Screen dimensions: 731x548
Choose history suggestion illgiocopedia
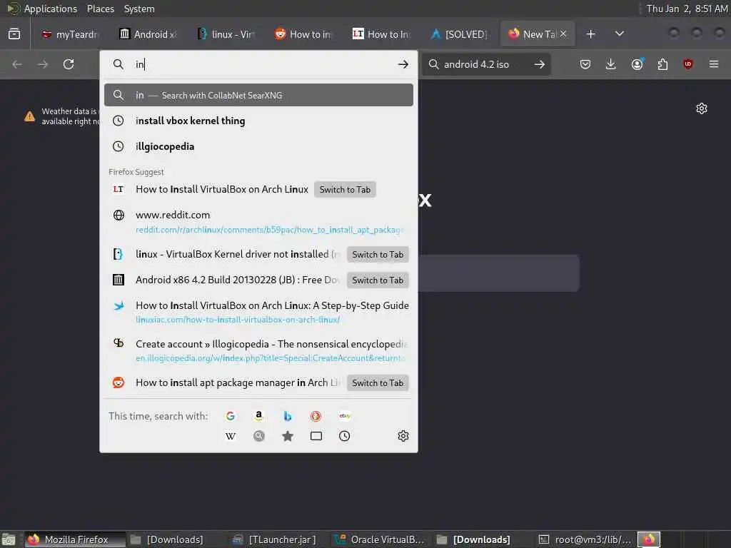[258, 146]
